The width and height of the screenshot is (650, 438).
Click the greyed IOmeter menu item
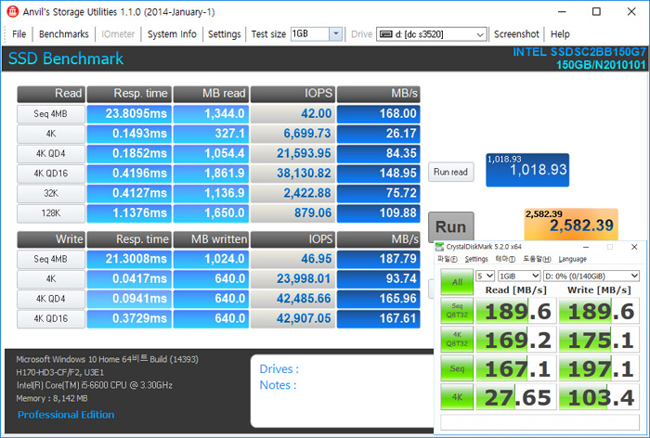tap(118, 34)
